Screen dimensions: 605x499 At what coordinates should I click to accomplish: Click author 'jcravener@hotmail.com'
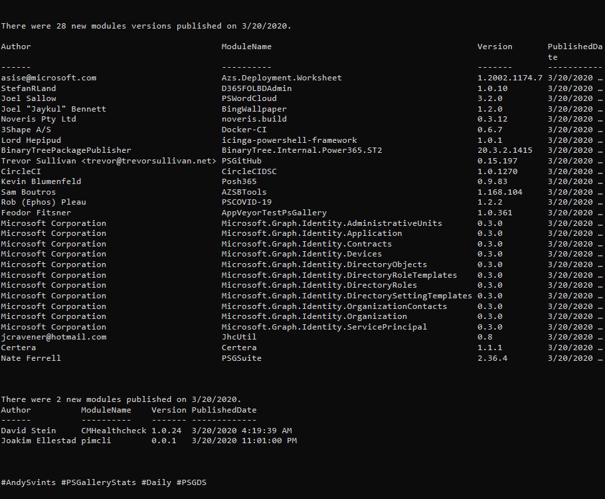pos(54,338)
